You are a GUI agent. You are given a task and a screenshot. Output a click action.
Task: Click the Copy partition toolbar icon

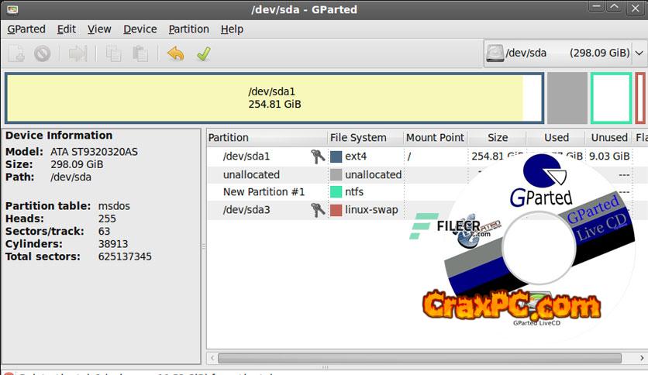click(113, 53)
